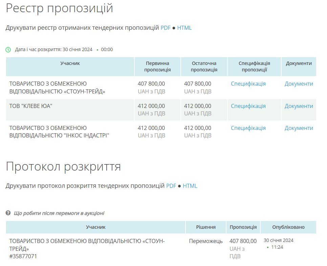Screen dimensions: 327x266
Task: Click the Рішення column header
Action: 206,227
